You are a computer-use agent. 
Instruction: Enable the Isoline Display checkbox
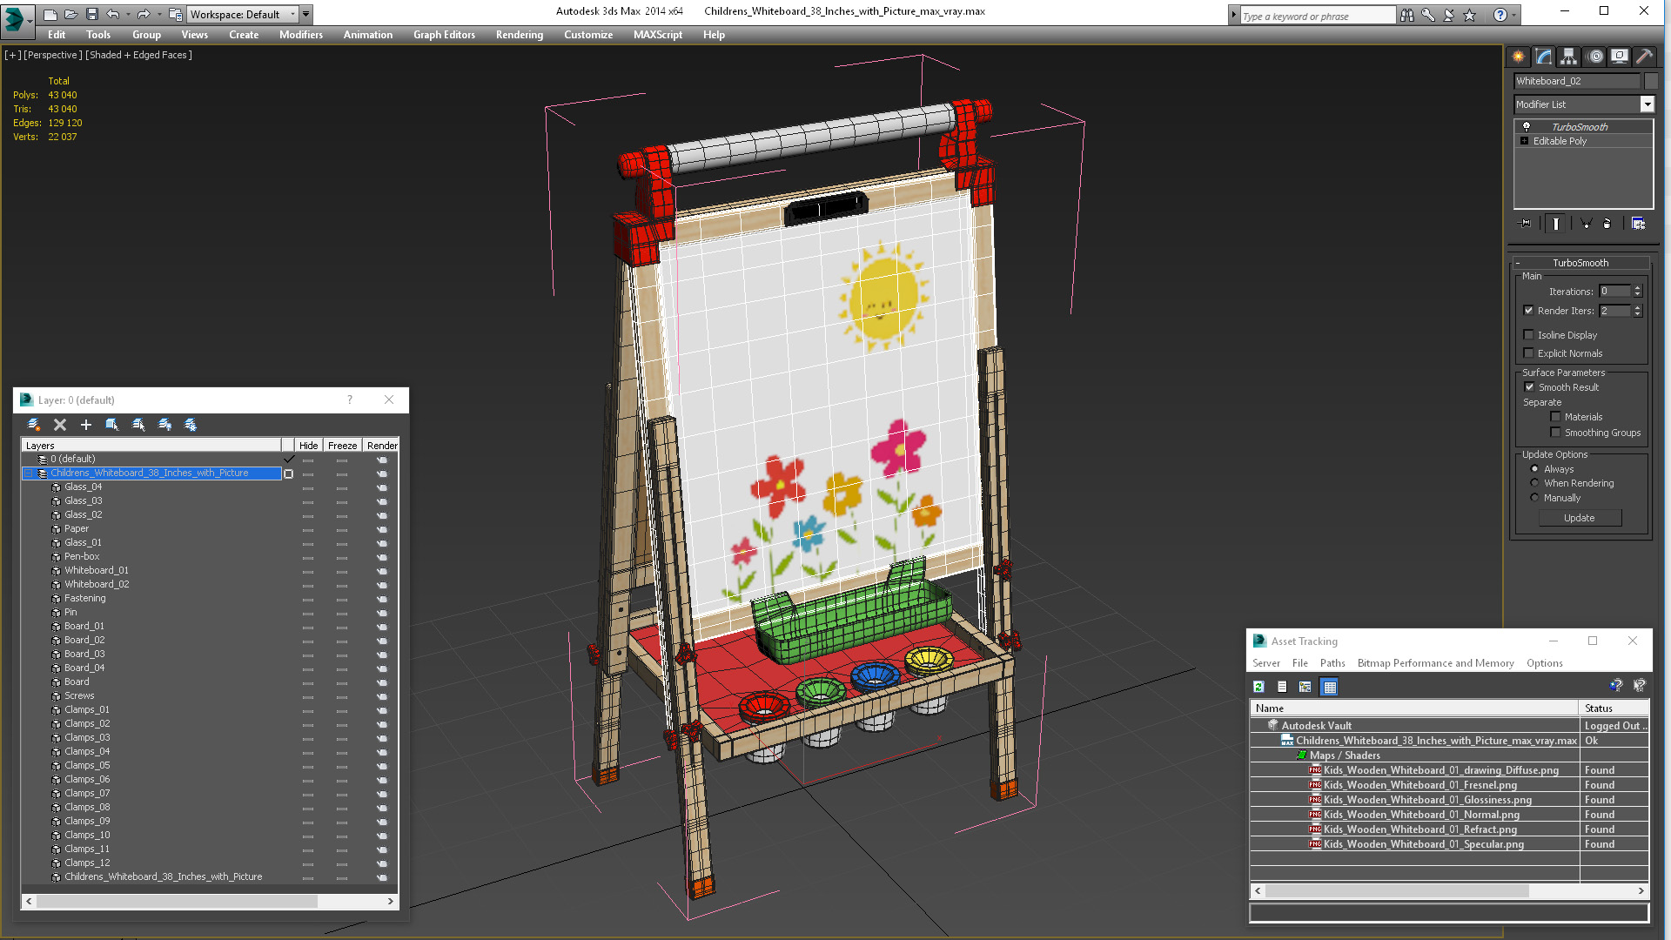point(1529,335)
